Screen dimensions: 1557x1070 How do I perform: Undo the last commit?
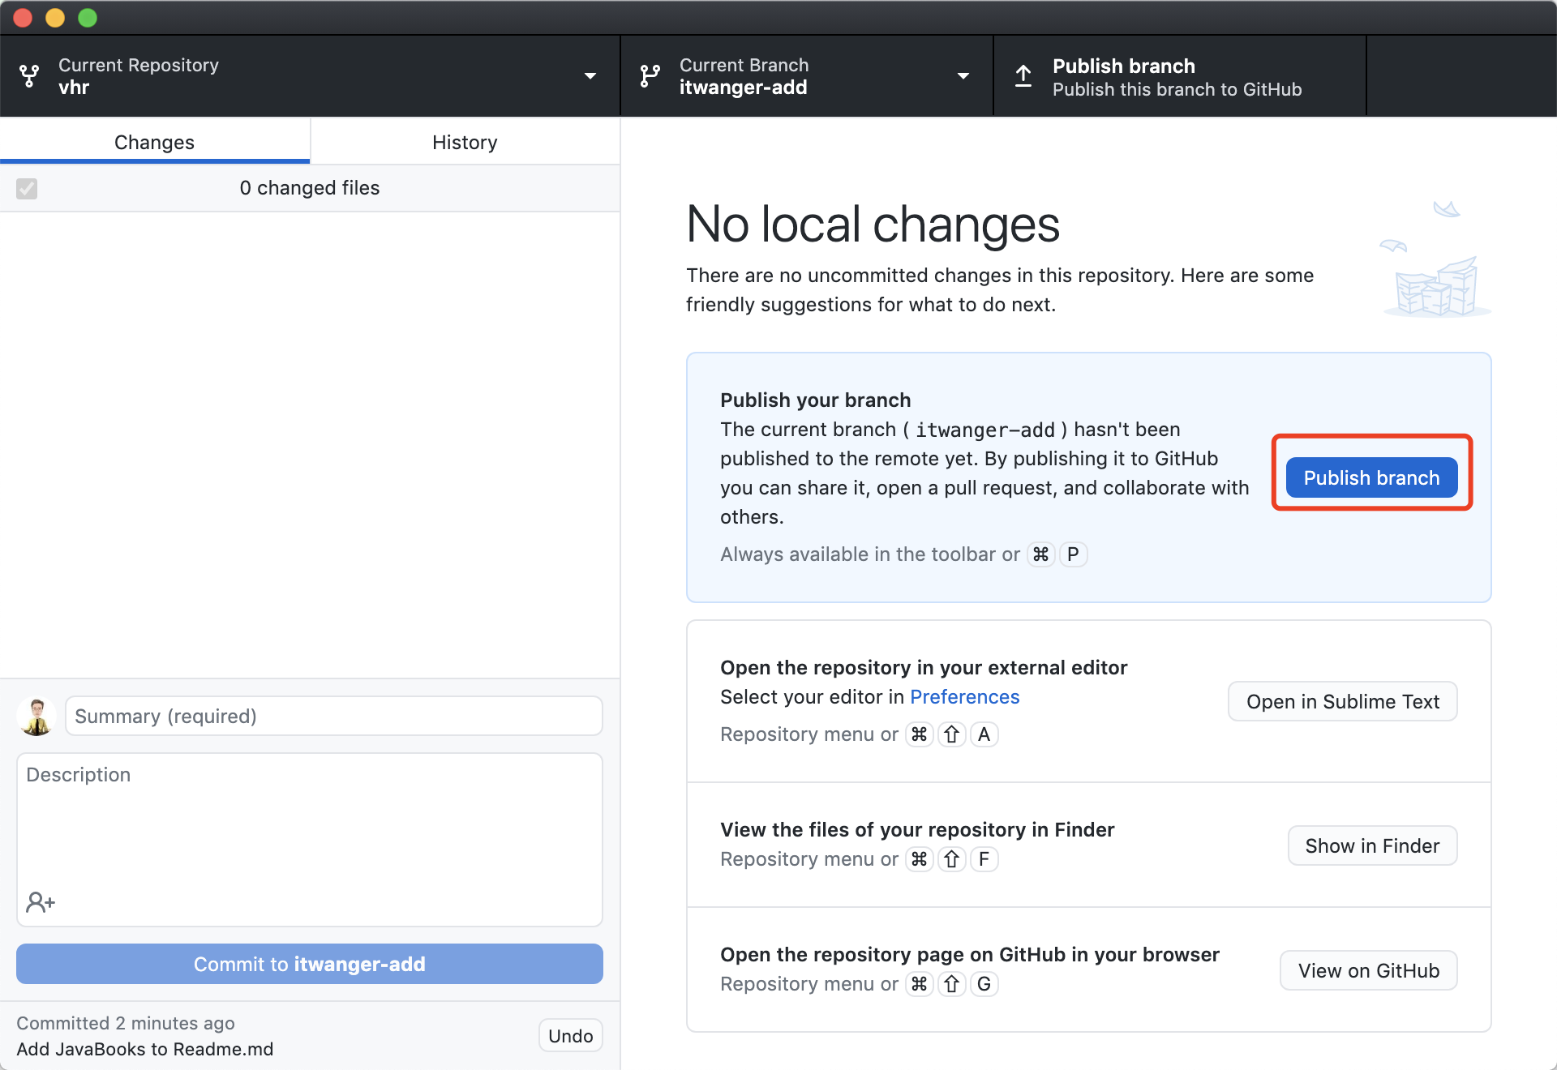click(x=570, y=1035)
